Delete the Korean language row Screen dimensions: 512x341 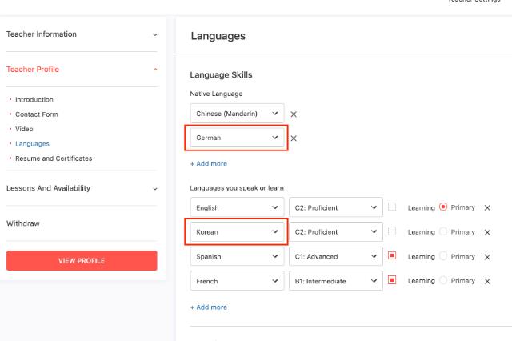(x=487, y=232)
